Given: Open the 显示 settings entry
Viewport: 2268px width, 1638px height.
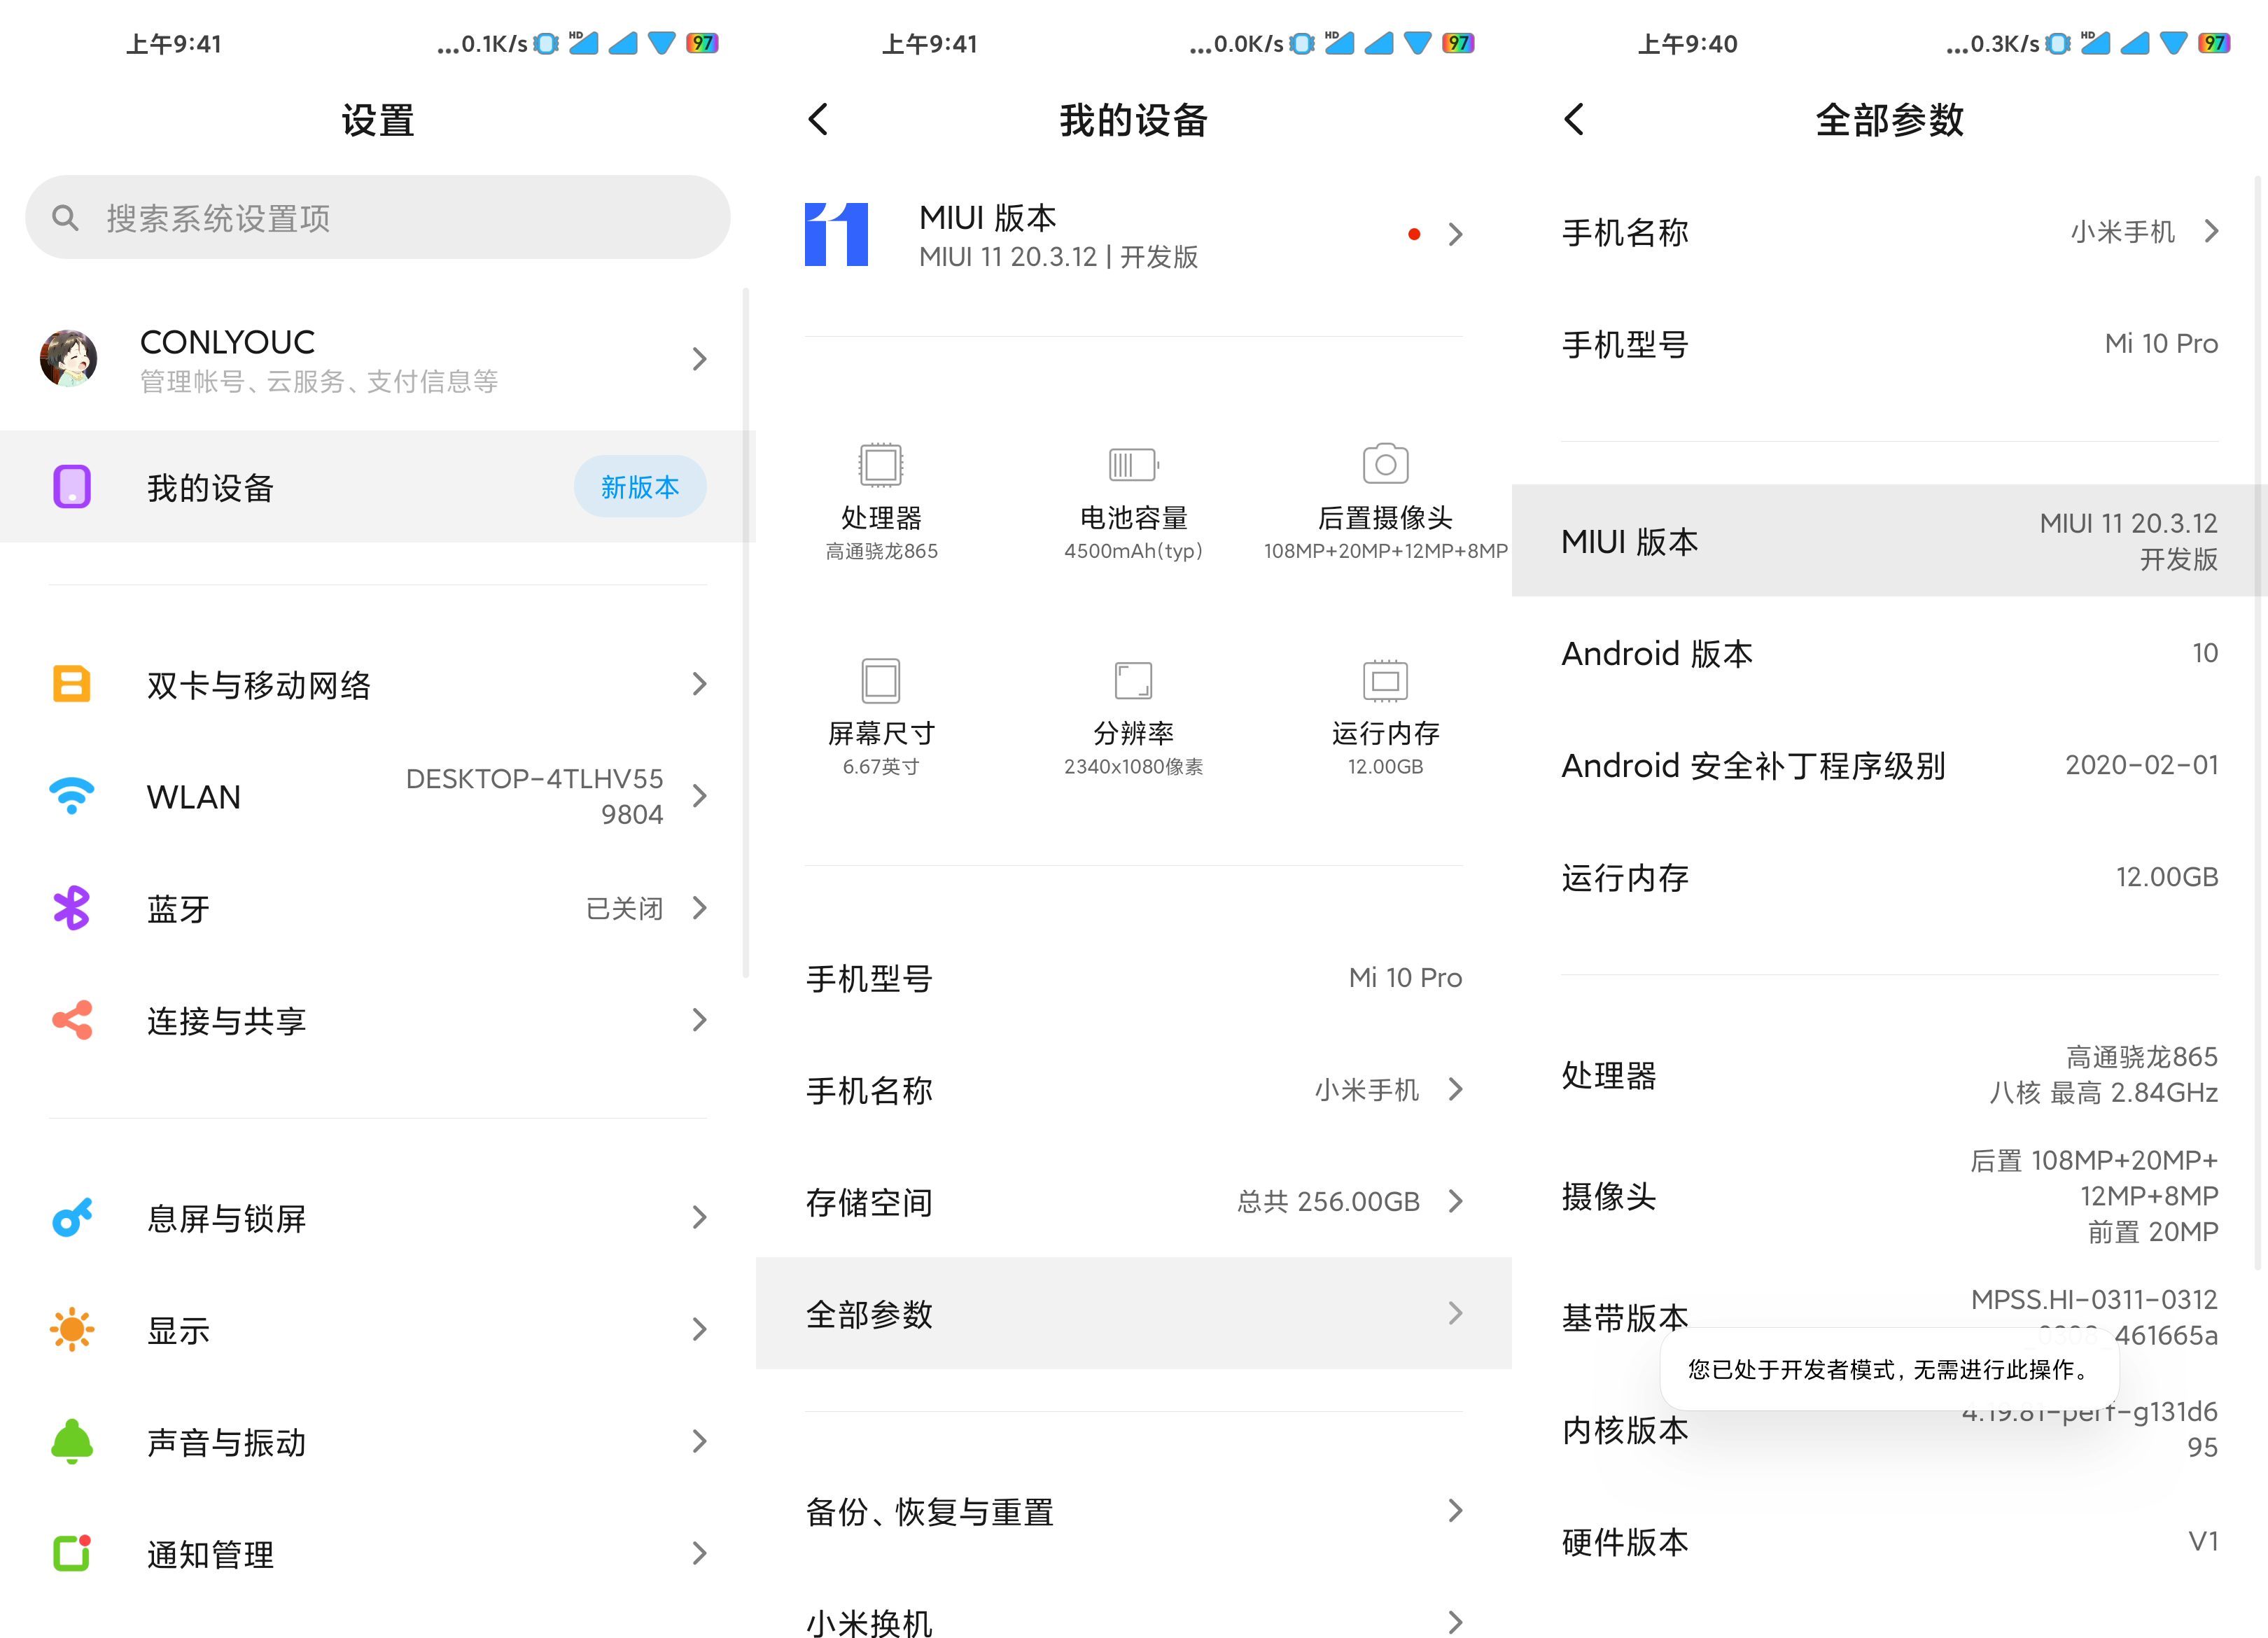Looking at the screenshot, I should tap(378, 1329).
